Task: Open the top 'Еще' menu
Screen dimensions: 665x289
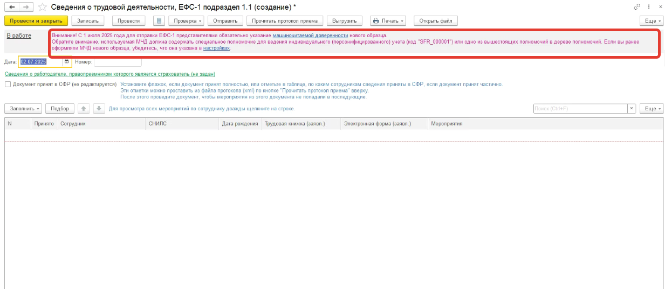Action: tap(651, 21)
